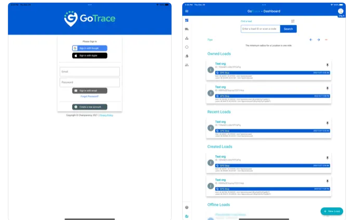Pin the first load in Created Loads

pos(328,158)
